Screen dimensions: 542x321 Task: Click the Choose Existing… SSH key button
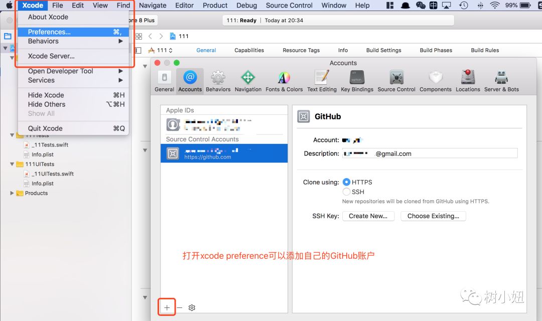click(x=433, y=216)
